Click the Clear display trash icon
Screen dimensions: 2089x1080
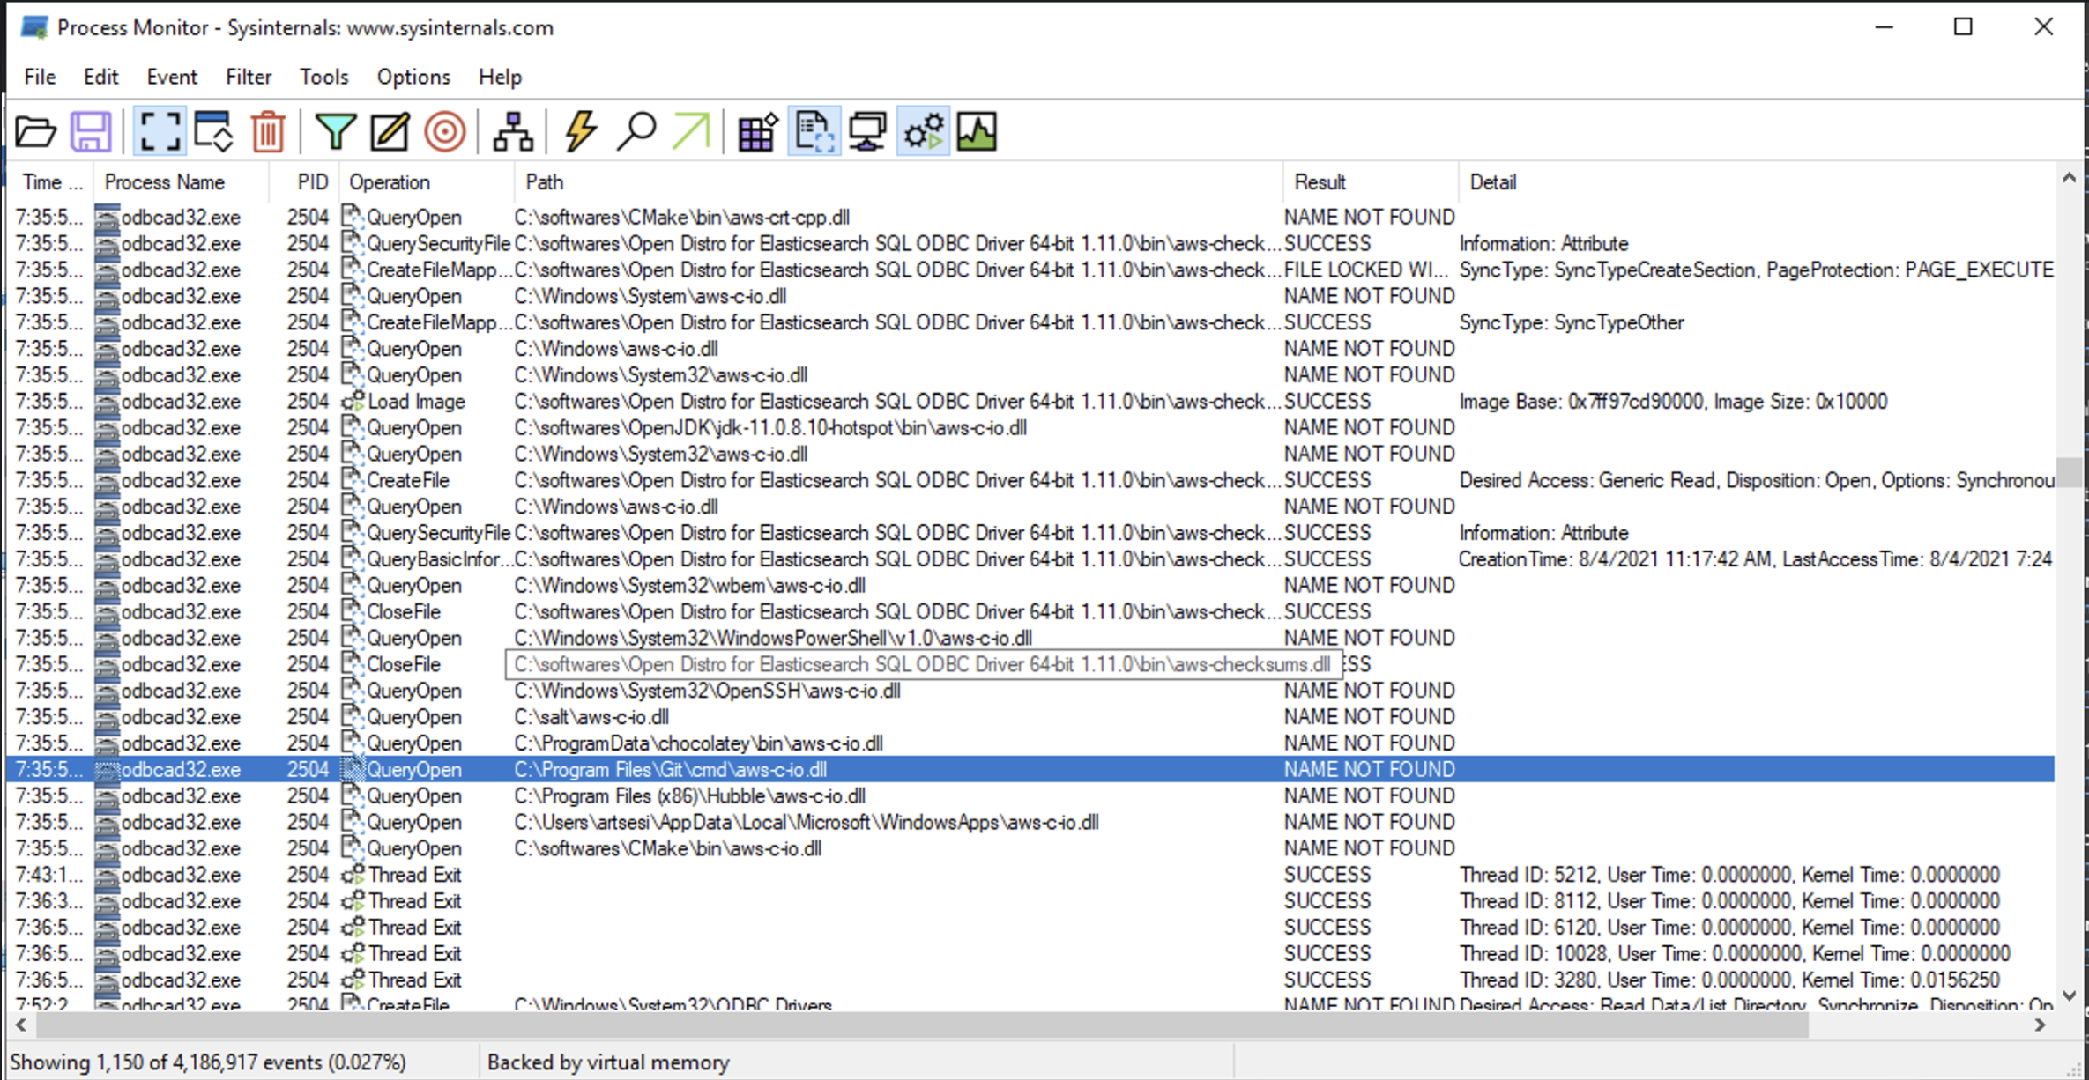[x=268, y=132]
